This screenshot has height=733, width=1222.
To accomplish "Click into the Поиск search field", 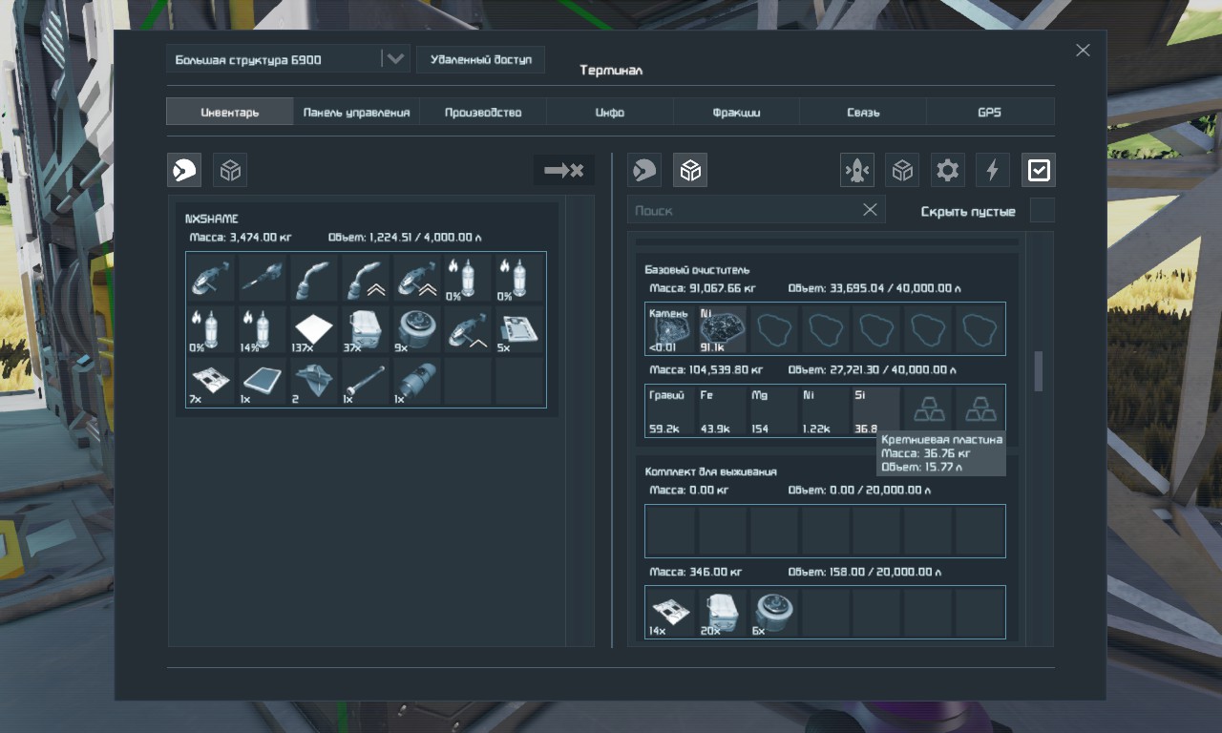I will point(740,210).
